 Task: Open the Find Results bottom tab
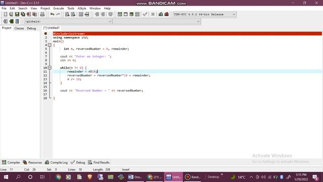click(99, 162)
